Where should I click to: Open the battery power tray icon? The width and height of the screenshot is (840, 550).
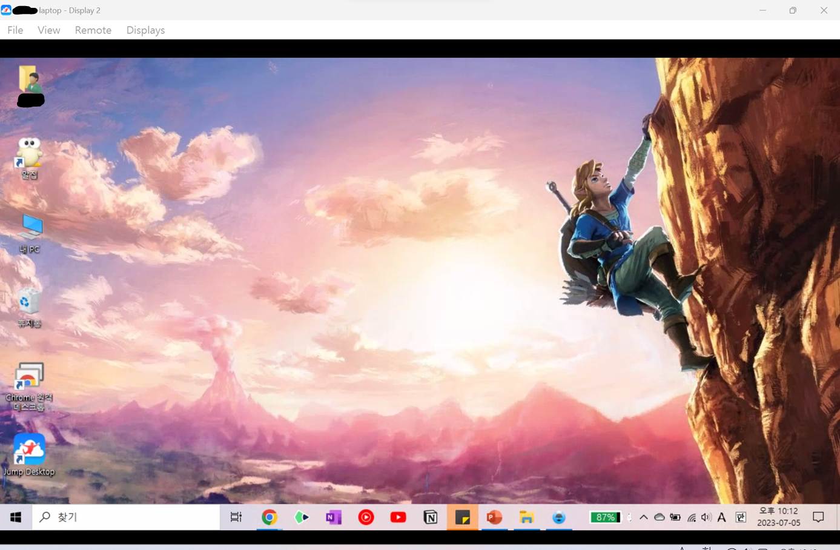tap(675, 517)
